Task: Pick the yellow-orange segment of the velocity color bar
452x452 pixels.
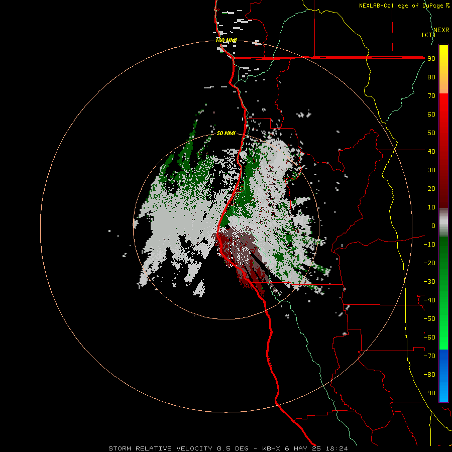Action: point(443,69)
